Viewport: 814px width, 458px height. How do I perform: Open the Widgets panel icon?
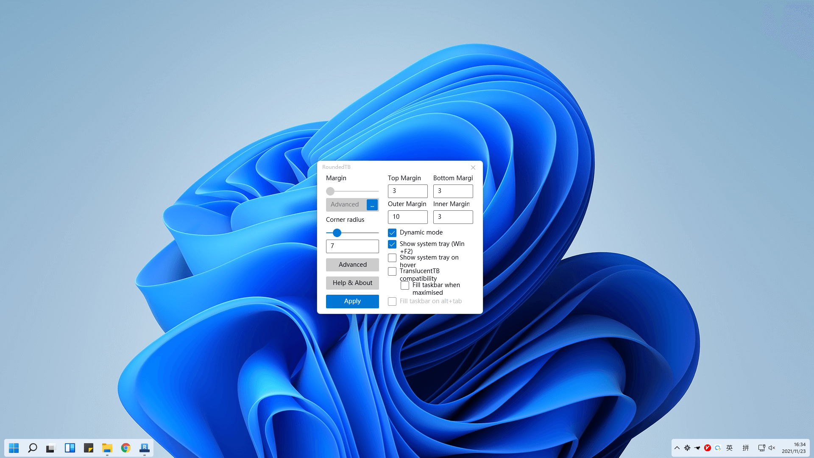70,448
